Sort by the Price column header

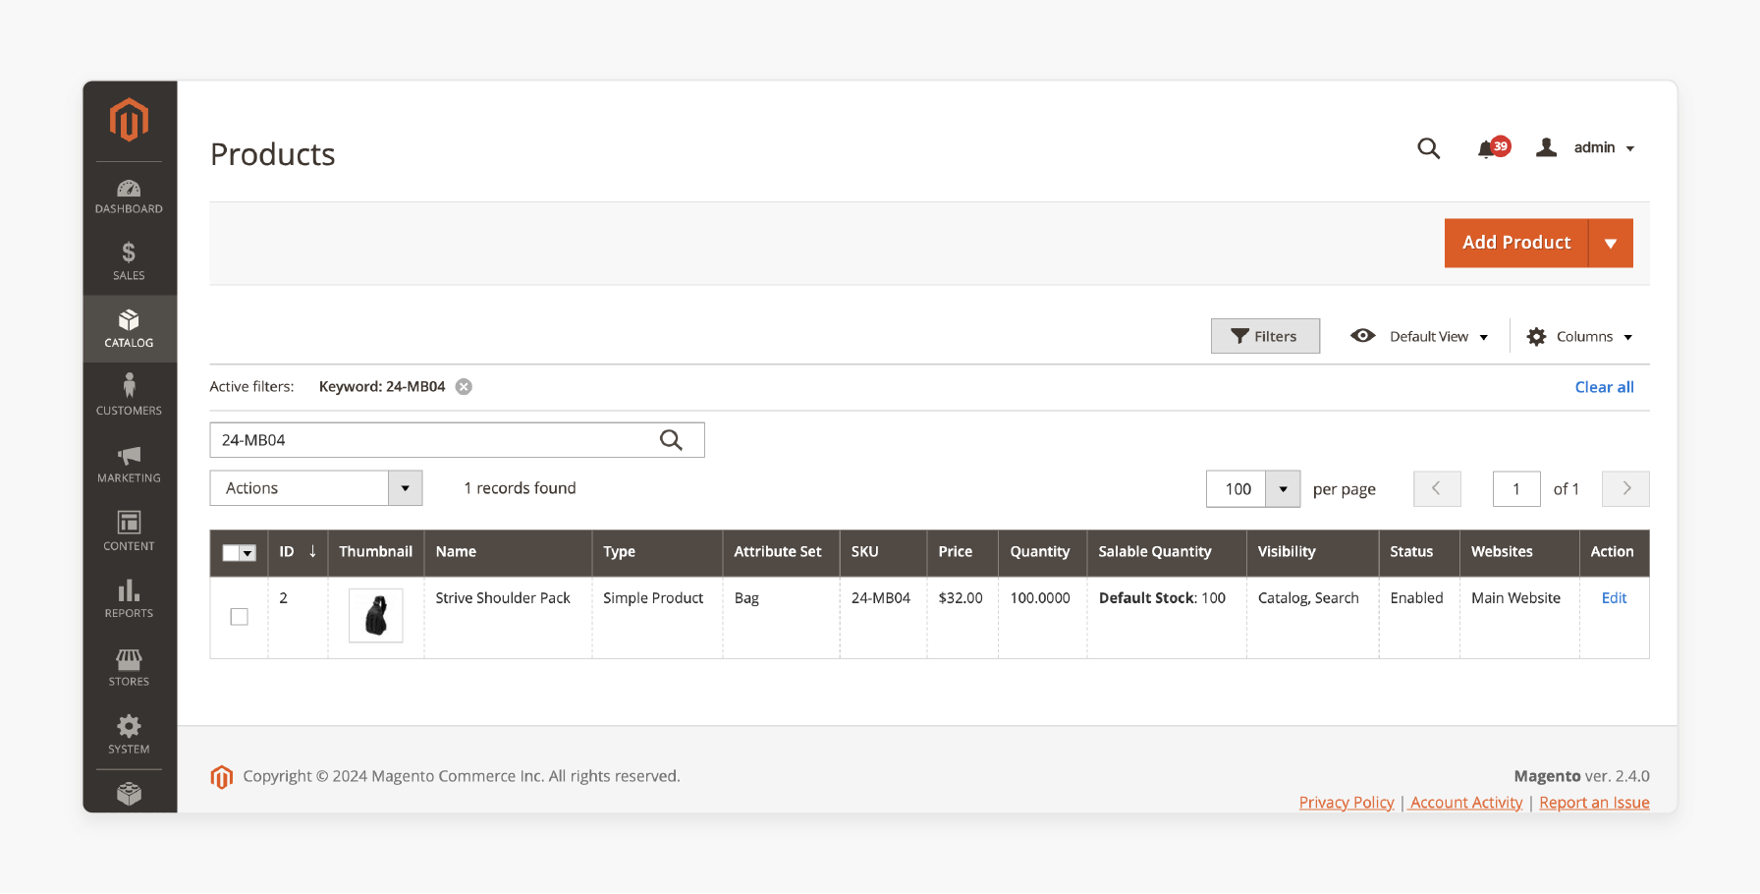(962, 552)
